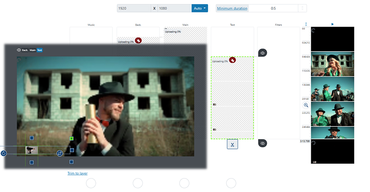Click the Minimum duration link
Screen dimensions: 370x192
[232, 8]
